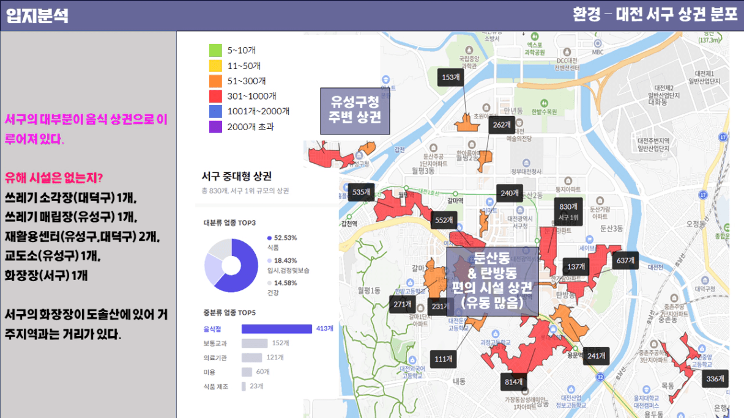Click the 240개 count label
The height and width of the screenshot is (418, 744).
coord(510,193)
